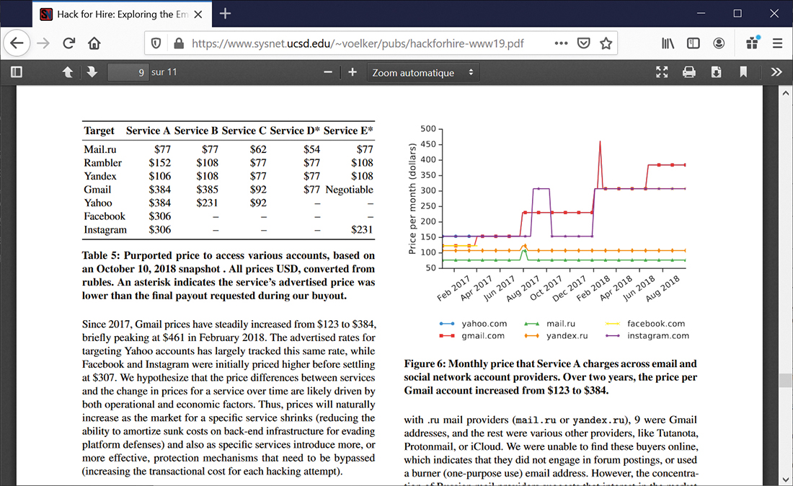View site security padlock information
The image size is (793, 486).
[x=179, y=43]
